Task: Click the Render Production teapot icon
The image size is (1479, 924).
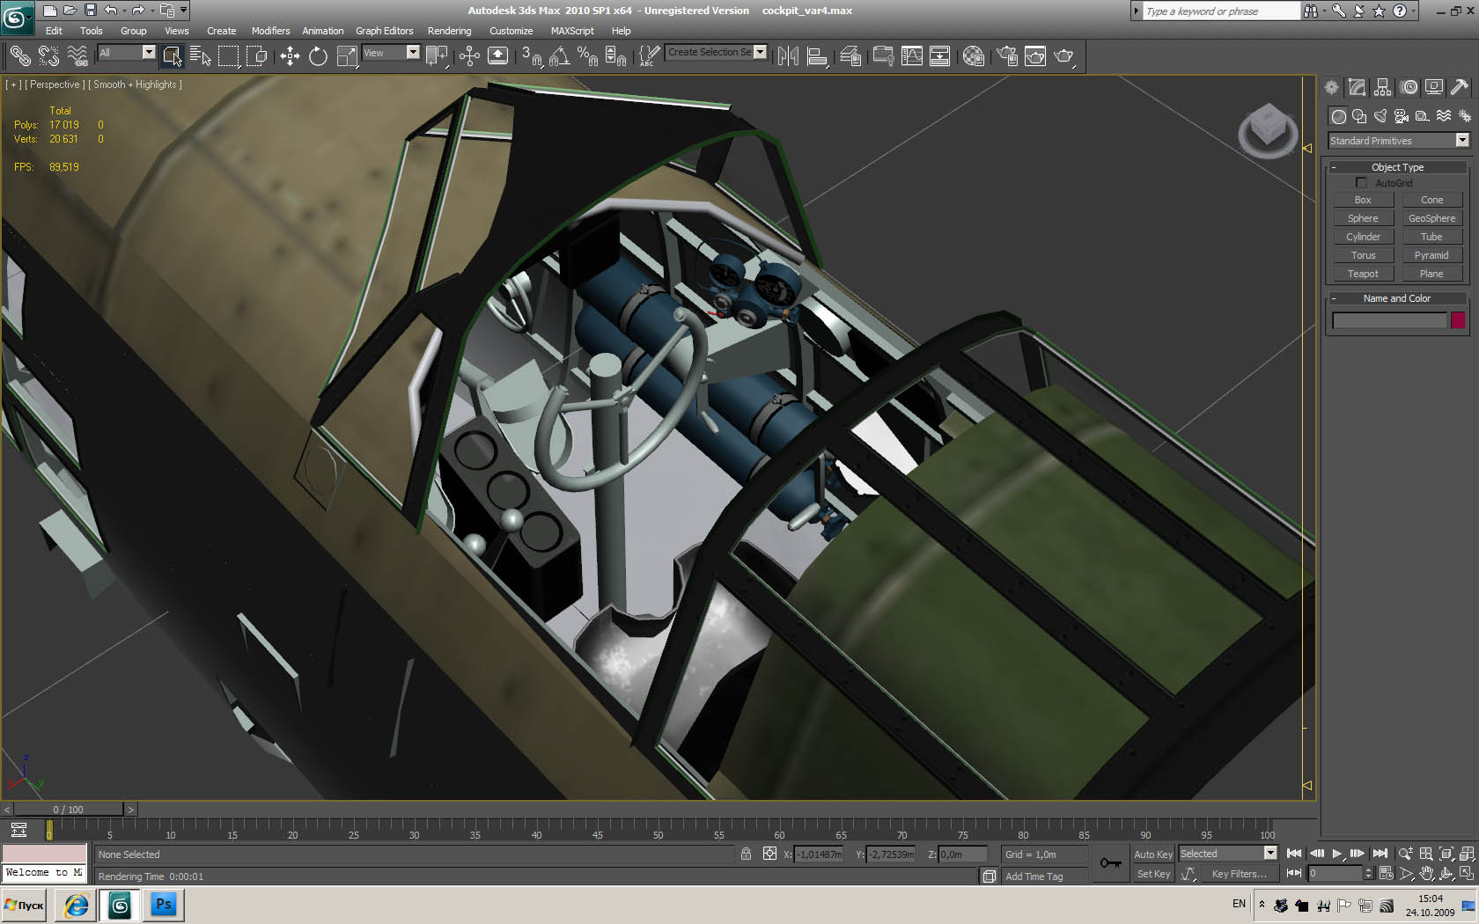Action: tap(1064, 56)
